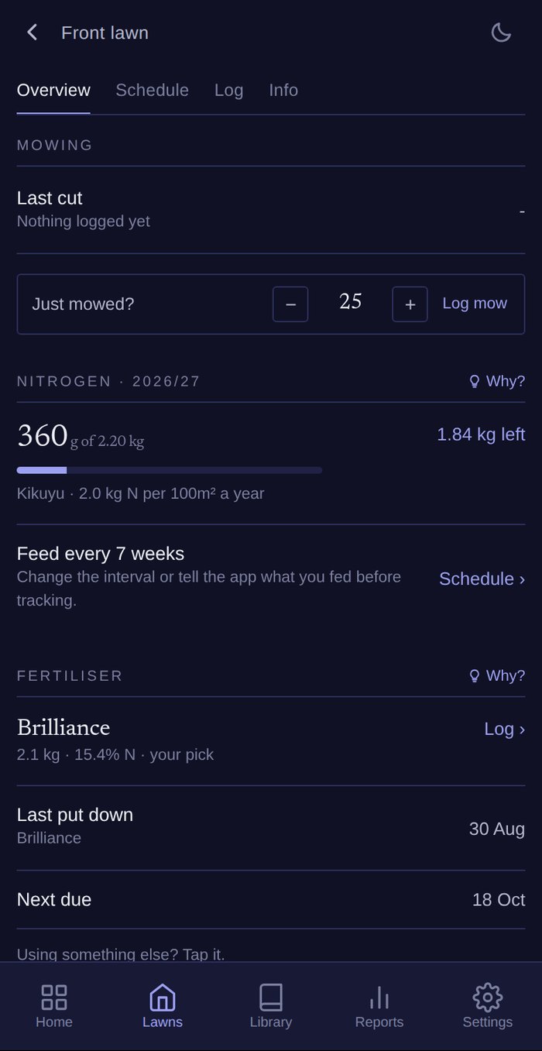
Task: Tap the Log mow button
Action: (475, 303)
